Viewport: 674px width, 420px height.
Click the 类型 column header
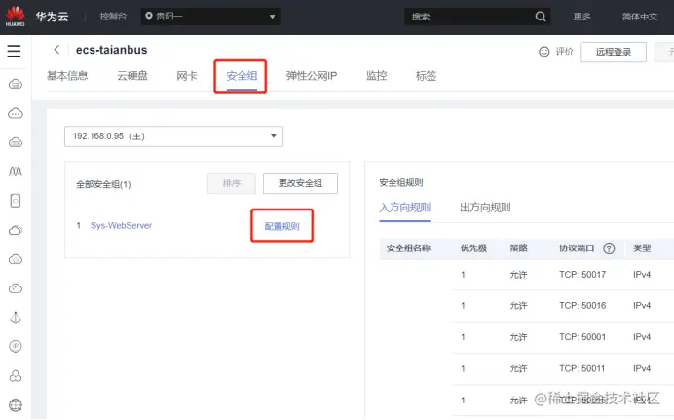[x=642, y=248]
